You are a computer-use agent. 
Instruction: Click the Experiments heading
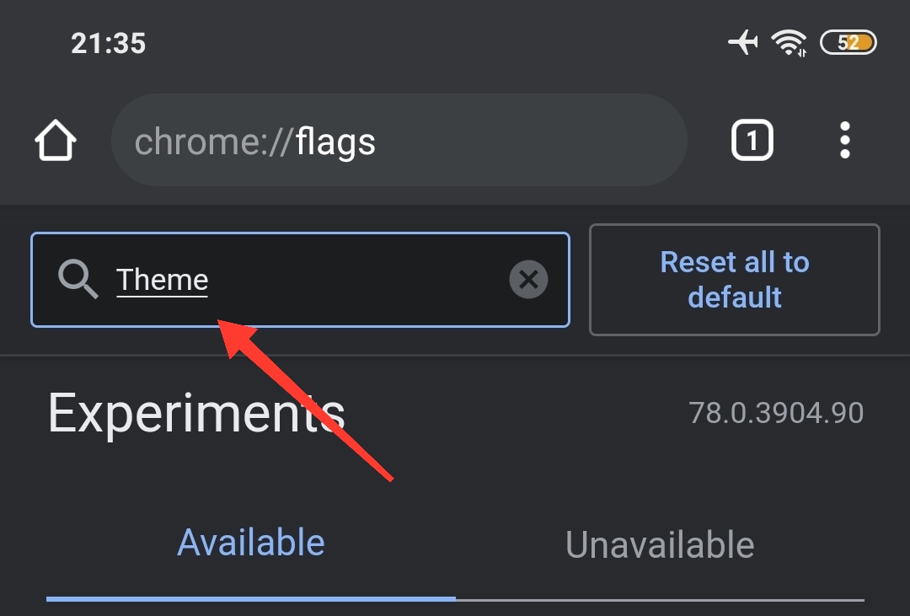click(x=196, y=413)
